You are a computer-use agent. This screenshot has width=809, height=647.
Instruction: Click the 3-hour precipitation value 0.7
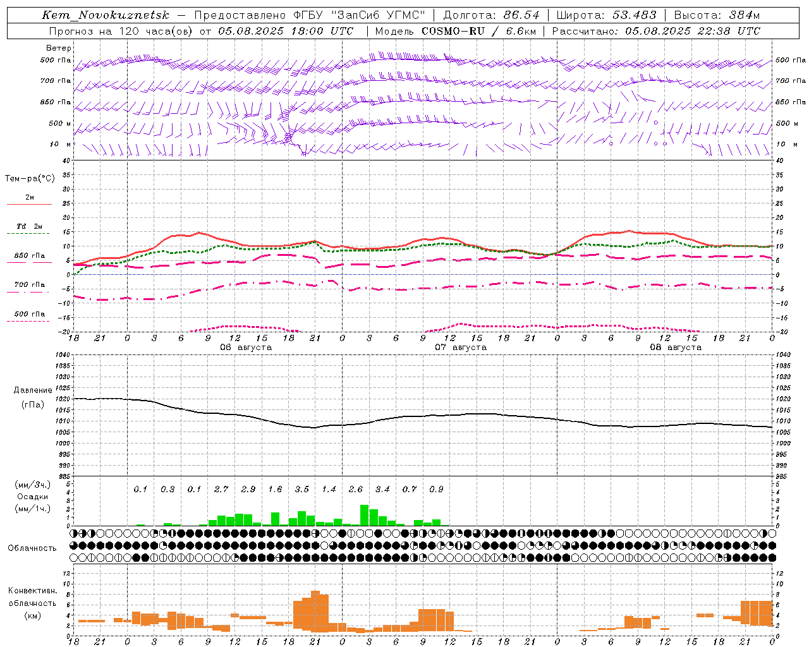[x=410, y=490]
